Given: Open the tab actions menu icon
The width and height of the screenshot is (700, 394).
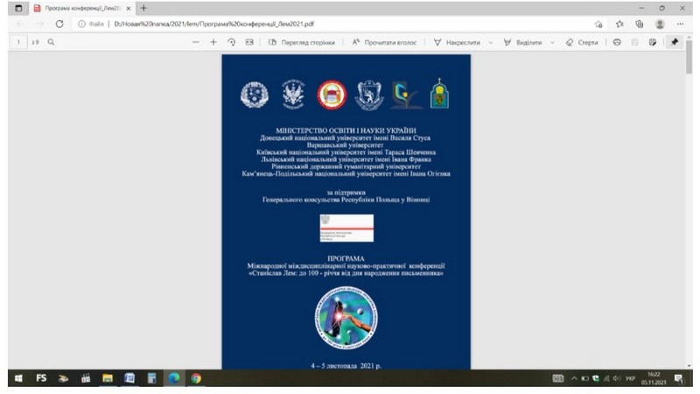Looking at the screenshot, I should 18,8.
